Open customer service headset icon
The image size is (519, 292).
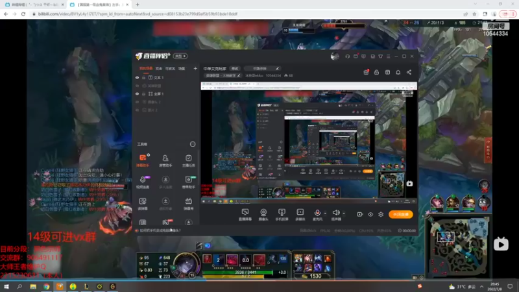[347, 56]
